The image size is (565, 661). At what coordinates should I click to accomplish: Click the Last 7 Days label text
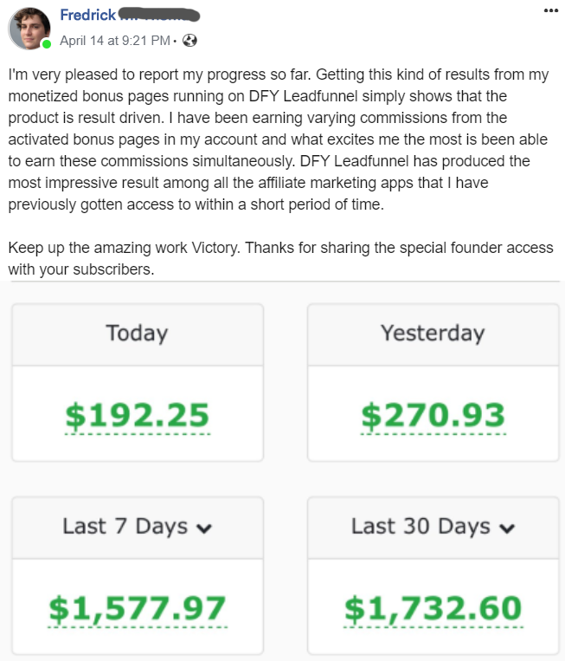pyautogui.click(x=125, y=527)
